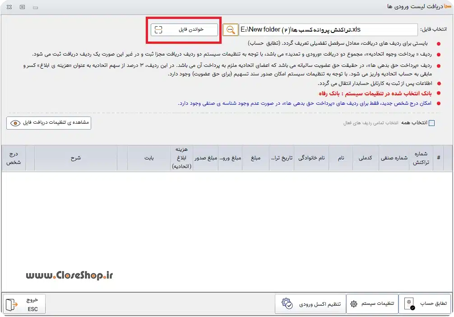Viewport: 454px width, 317px height.
Task: Click the درج شخص column header
Action: click(14, 158)
